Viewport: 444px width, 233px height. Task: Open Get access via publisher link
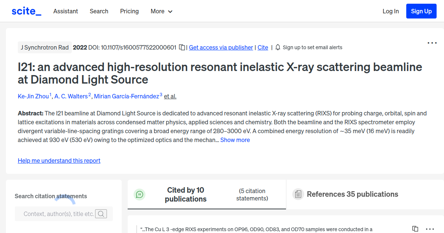[x=221, y=47]
